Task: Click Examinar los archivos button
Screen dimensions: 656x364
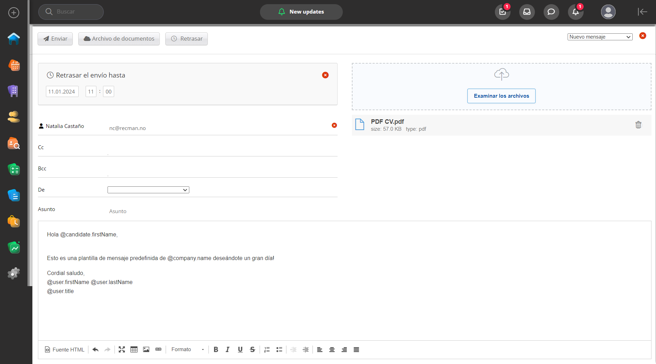Action: (x=501, y=96)
